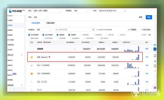Click the 重置 button beside 确定
The width and height of the screenshot is (164, 100).
141,17
